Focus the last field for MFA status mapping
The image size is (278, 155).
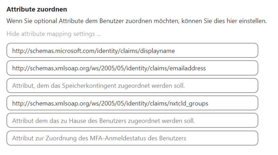(x=132, y=138)
